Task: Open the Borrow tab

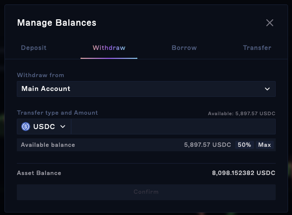Action: pos(184,47)
